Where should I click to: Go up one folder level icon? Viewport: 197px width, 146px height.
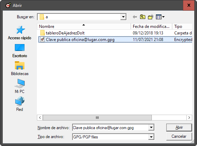tap(142, 17)
